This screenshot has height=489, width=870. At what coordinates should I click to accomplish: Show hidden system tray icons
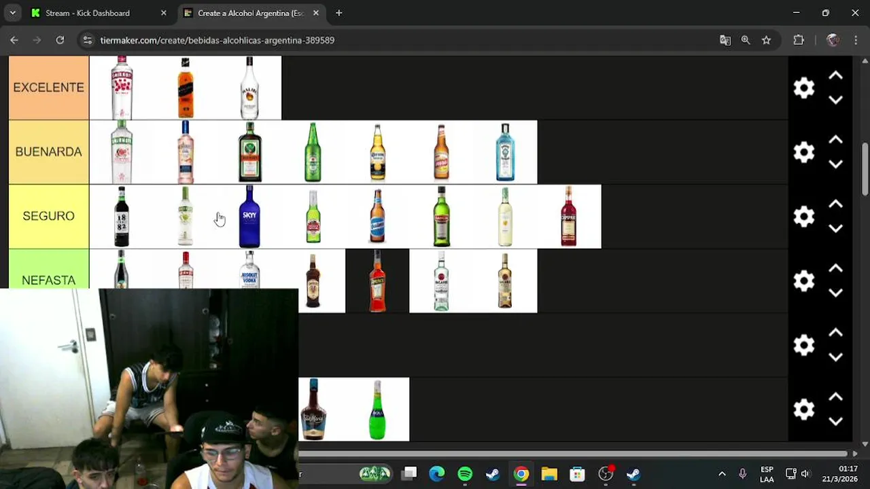(722, 473)
